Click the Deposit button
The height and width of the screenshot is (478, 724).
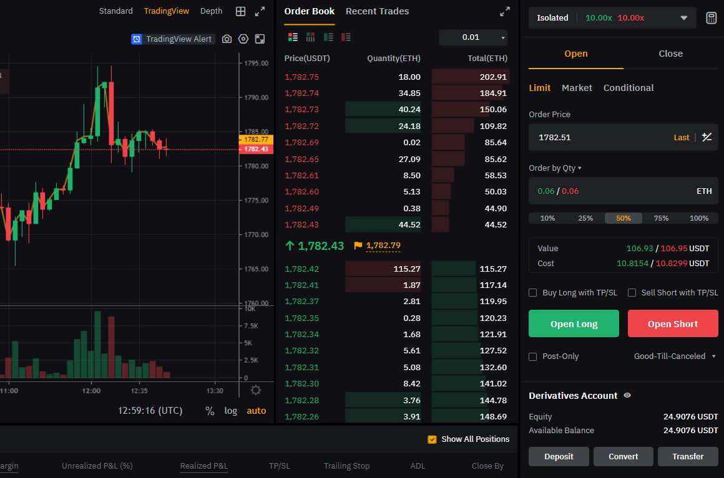click(559, 457)
